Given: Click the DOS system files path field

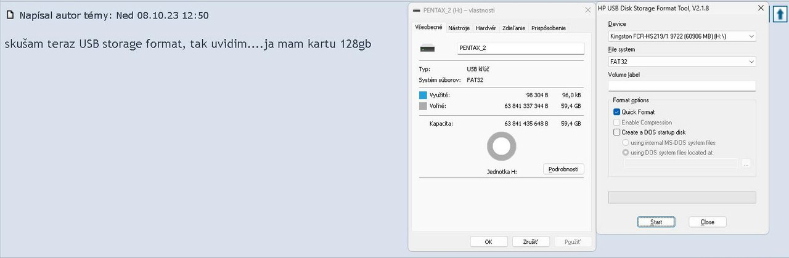Looking at the screenshot, I should tap(681, 164).
